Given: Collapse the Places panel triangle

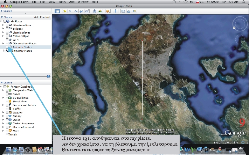Looking at the screenshot, I should [2, 17].
